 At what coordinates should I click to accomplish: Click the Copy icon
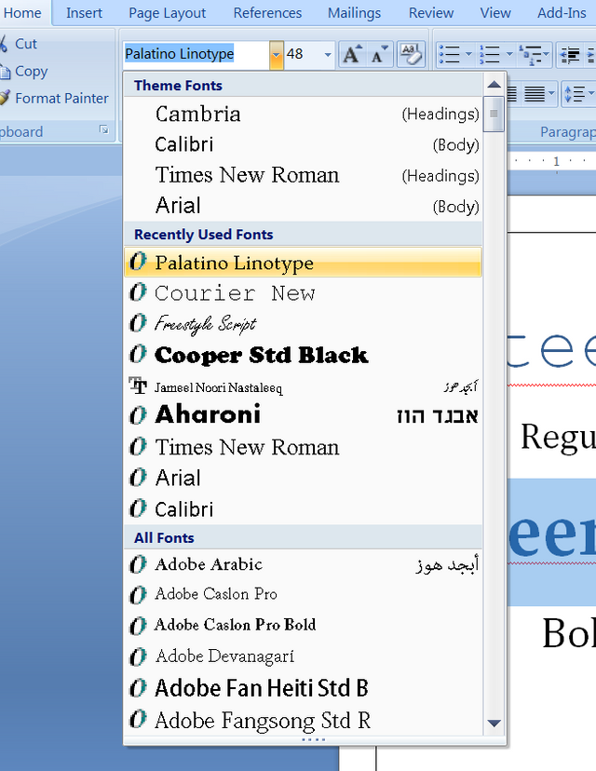(5, 72)
